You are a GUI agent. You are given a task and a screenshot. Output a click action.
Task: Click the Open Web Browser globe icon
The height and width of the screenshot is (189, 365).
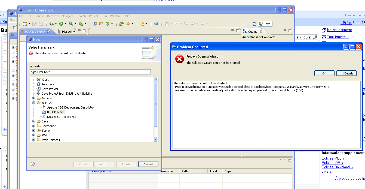pos(156,24)
